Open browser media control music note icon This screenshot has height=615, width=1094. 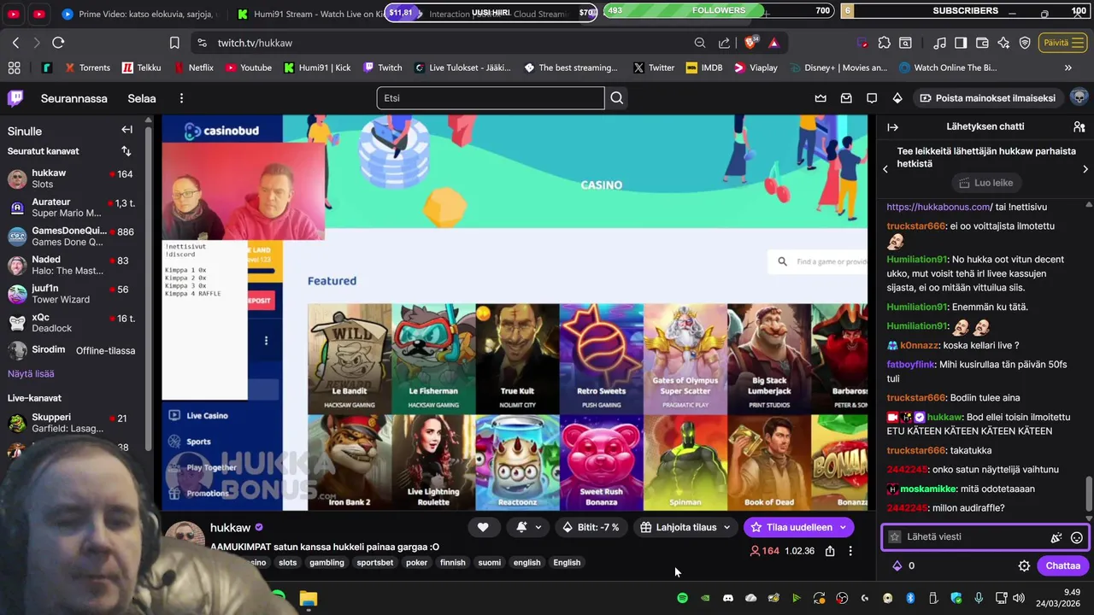[x=939, y=43]
